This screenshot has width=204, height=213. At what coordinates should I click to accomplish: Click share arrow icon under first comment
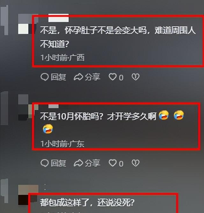pyautogui.click(x=78, y=77)
